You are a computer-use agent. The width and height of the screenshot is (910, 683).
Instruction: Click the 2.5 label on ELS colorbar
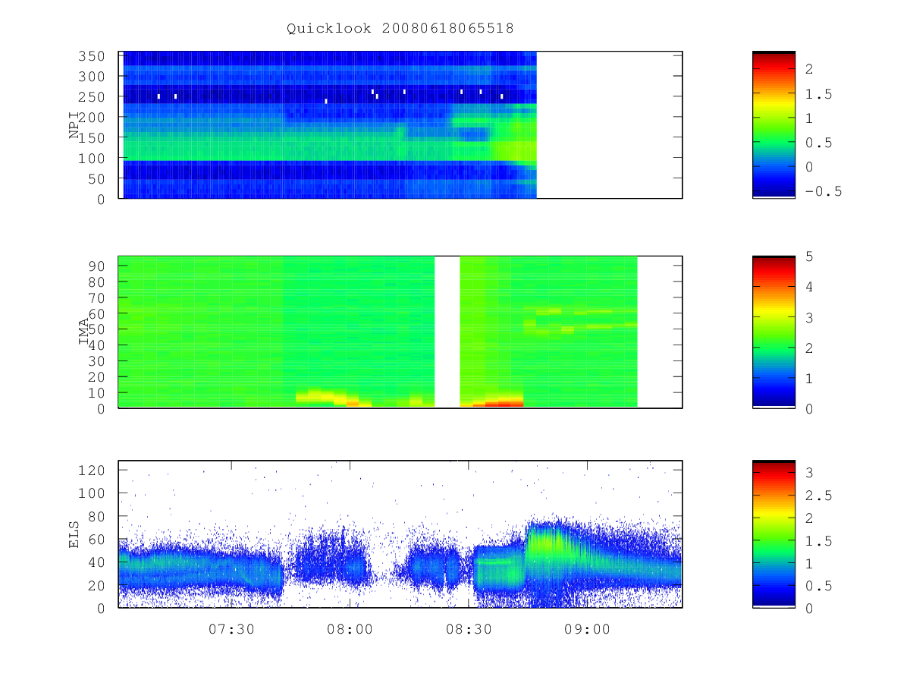point(819,496)
